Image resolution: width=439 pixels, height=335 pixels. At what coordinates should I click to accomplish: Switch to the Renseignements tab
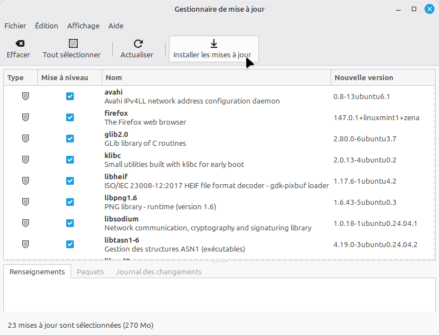click(x=37, y=272)
